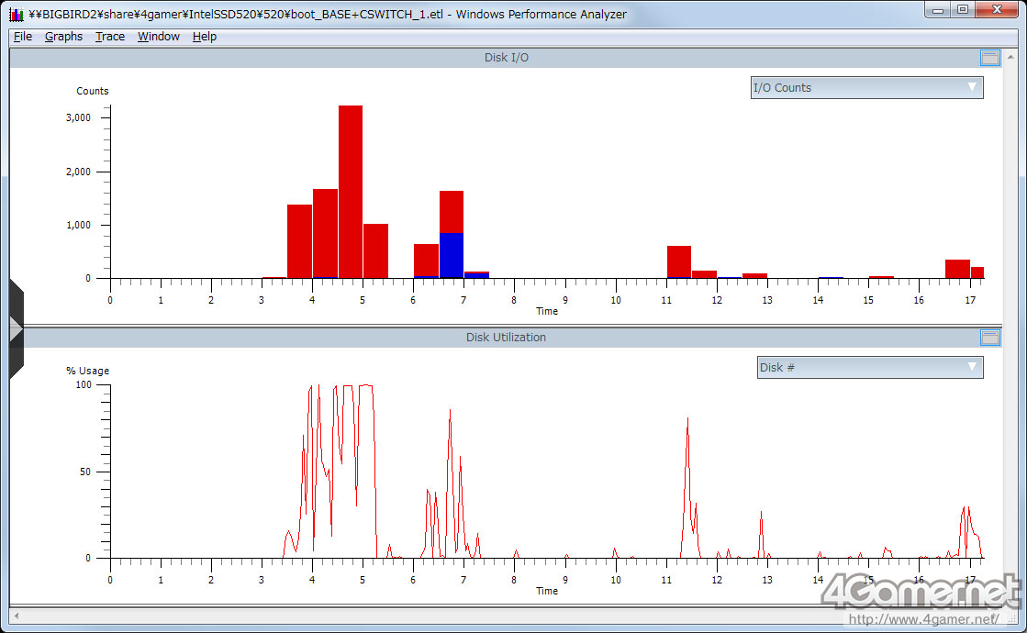The height and width of the screenshot is (633, 1027).
Task: Open the Trace menu
Action: coord(110,37)
